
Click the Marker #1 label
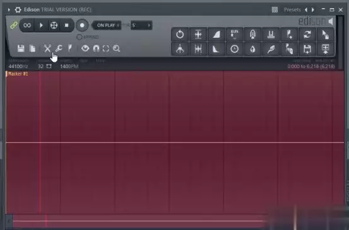[18, 74]
